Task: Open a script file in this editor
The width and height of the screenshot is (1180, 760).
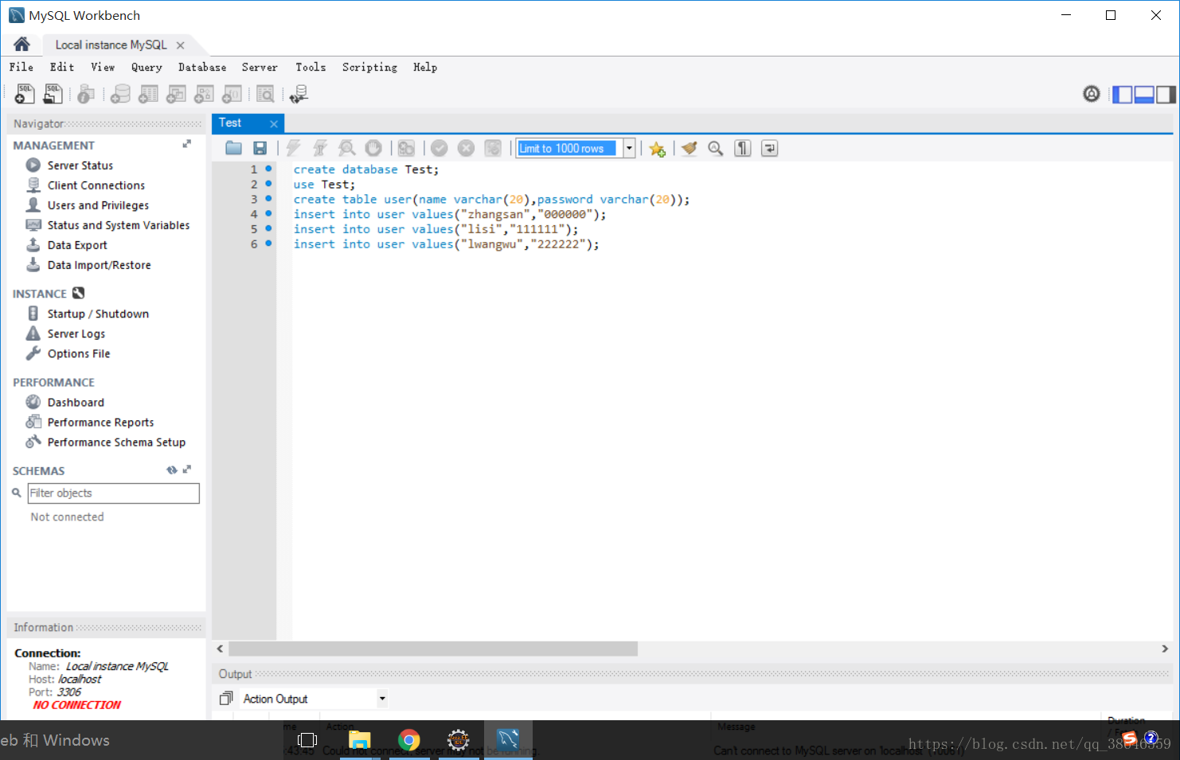Action: 233,148
